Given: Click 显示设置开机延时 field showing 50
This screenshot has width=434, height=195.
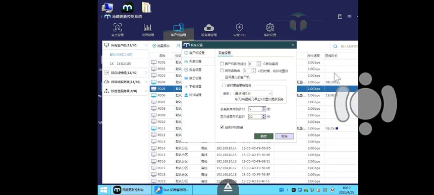Looking at the screenshot, I should coord(255,117).
